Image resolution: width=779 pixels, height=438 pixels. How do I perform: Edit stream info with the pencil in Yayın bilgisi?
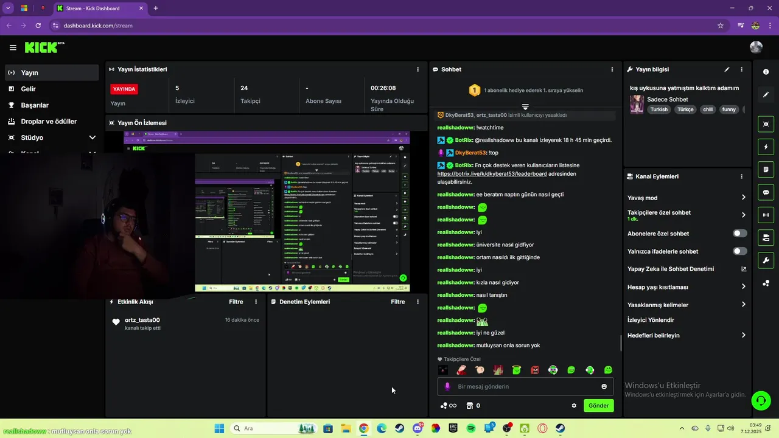pyautogui.click(x=727, y=69)
